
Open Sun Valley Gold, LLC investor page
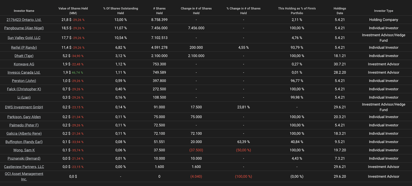pyautogui.click(x=24, y=38)
